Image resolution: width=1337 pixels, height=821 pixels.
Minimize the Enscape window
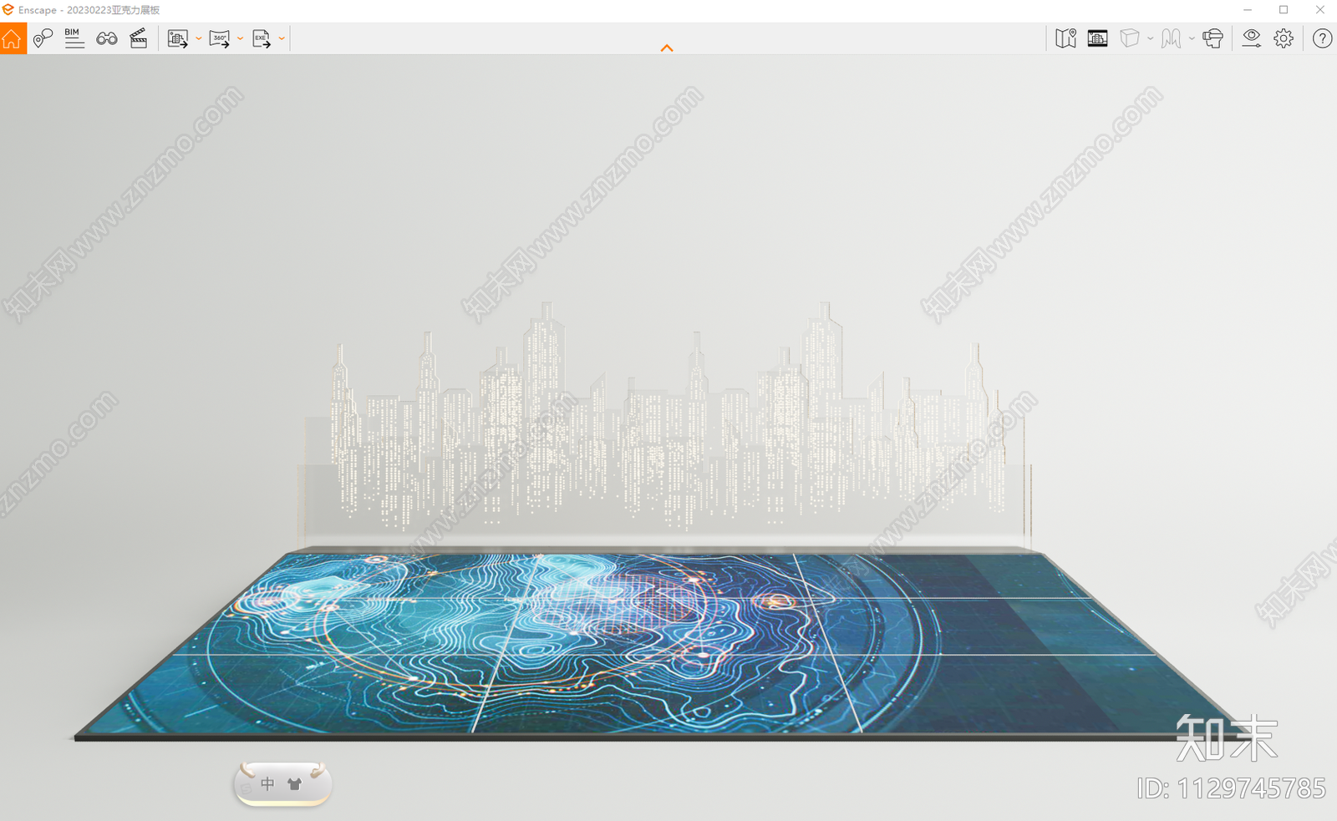click(x=1248, y=10)
